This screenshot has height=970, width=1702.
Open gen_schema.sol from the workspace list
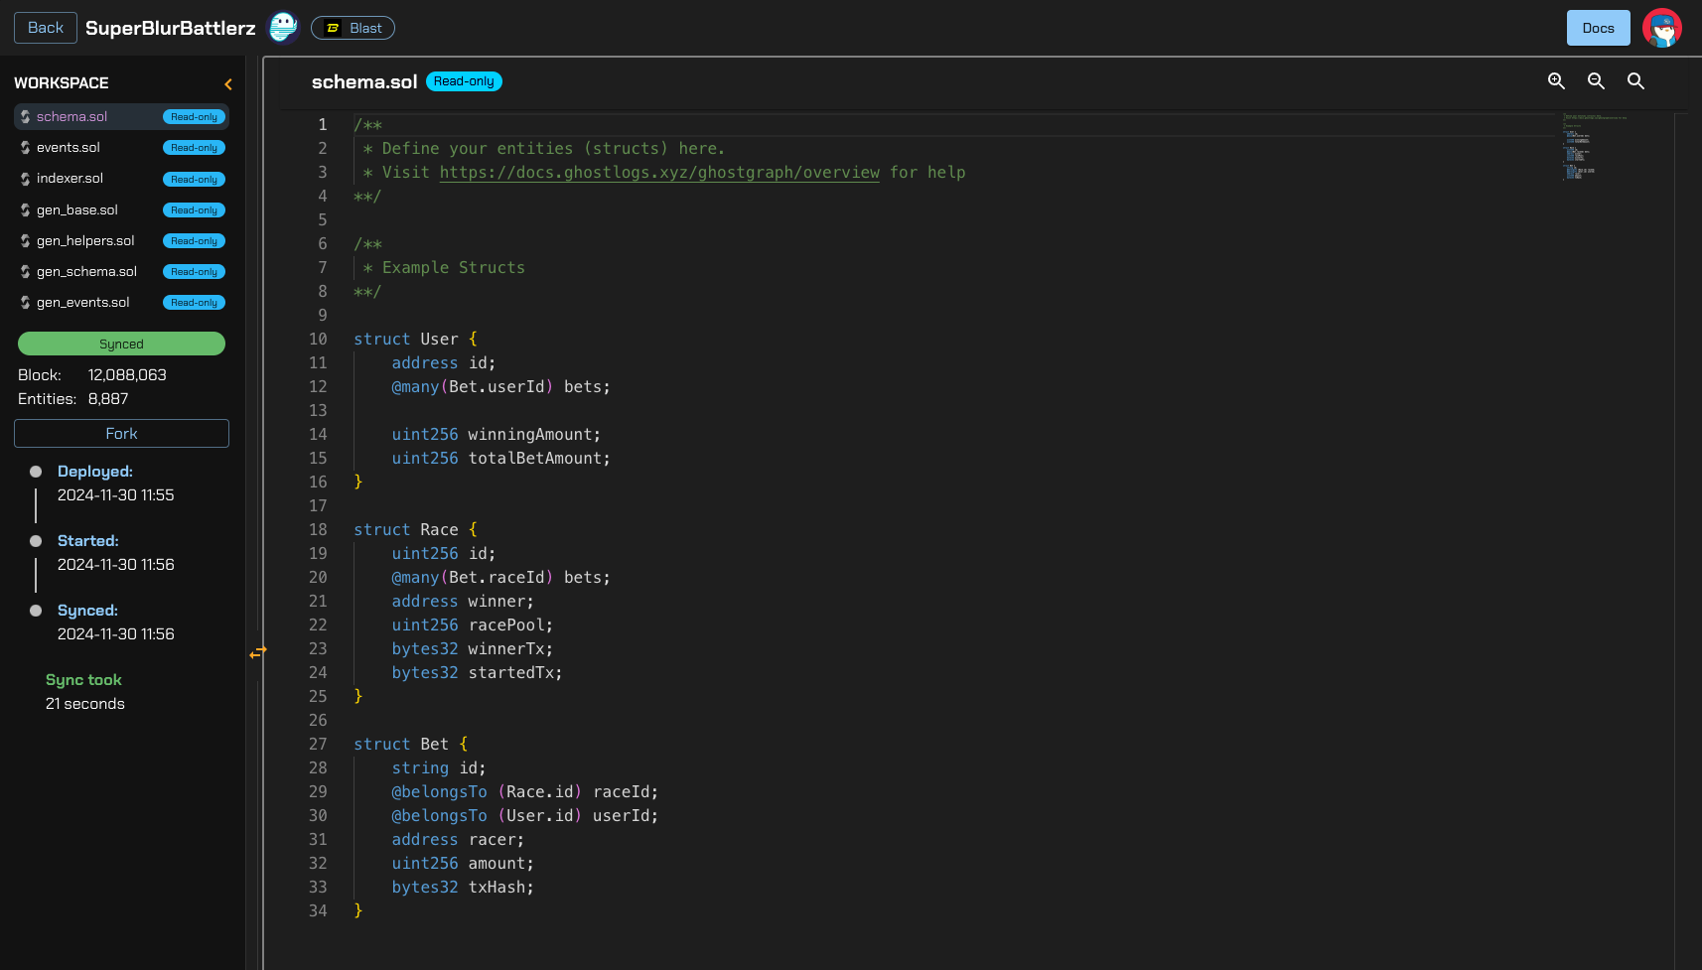pyautogui.click(x=86, y=271)
